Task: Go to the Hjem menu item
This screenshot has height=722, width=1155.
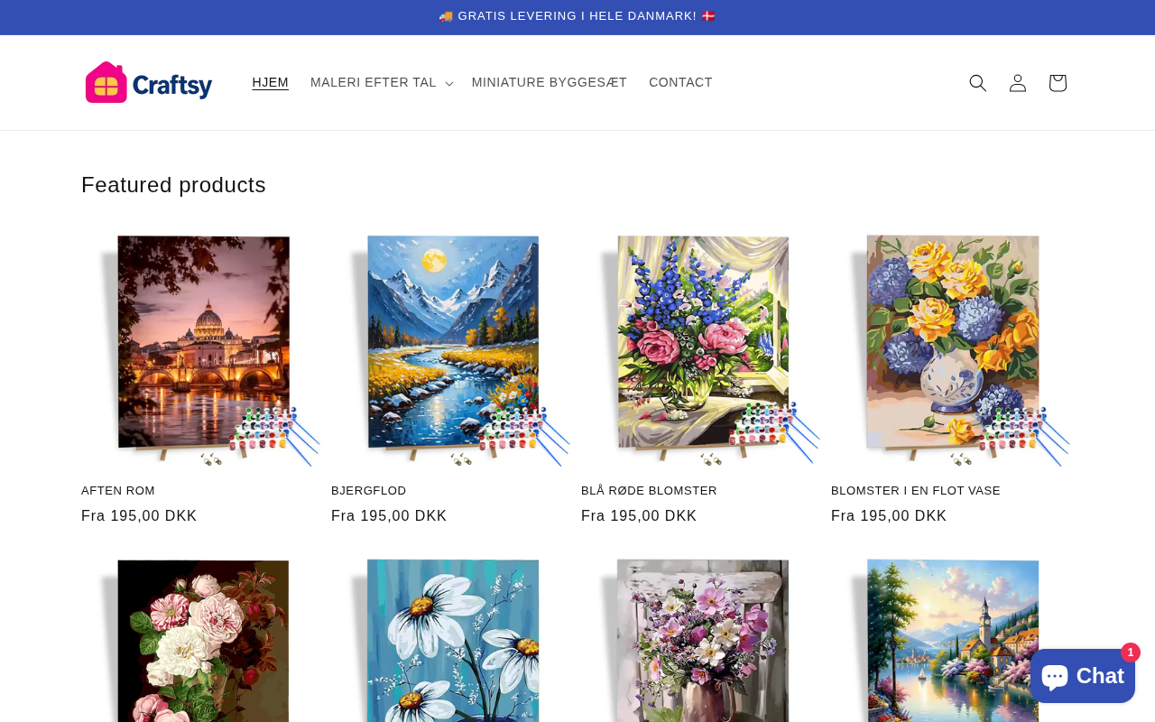Action: (271, 83)
